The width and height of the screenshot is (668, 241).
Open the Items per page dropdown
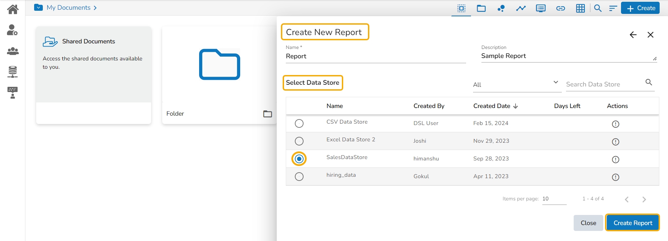point(554,199)
